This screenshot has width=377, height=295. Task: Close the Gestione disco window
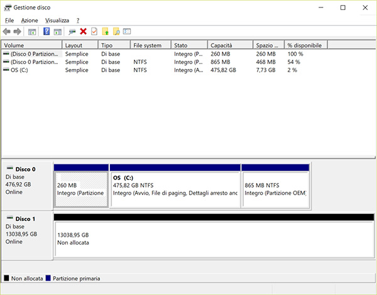[365, 8]
